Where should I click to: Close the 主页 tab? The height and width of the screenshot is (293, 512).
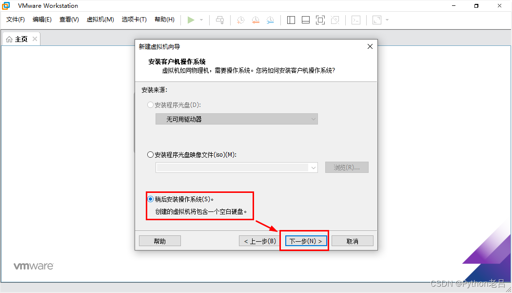pos(35,39)
